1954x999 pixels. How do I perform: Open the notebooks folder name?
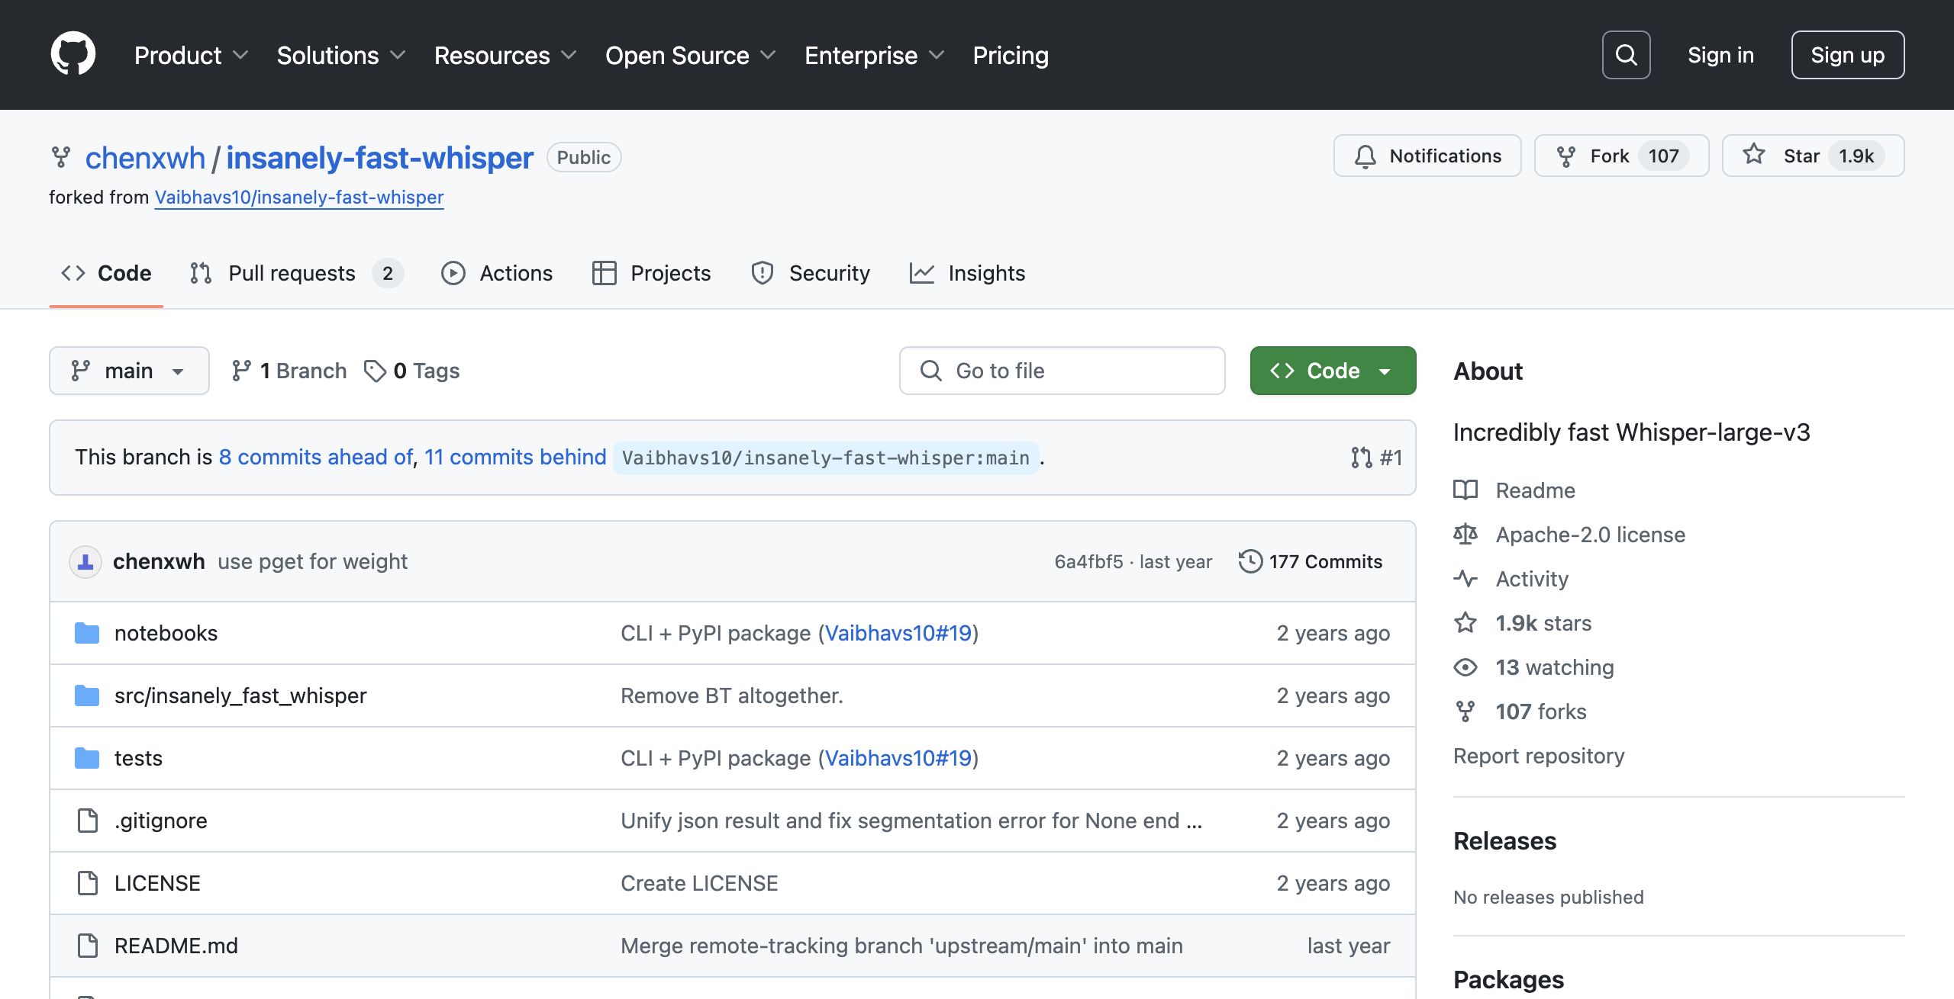[166, 633]
